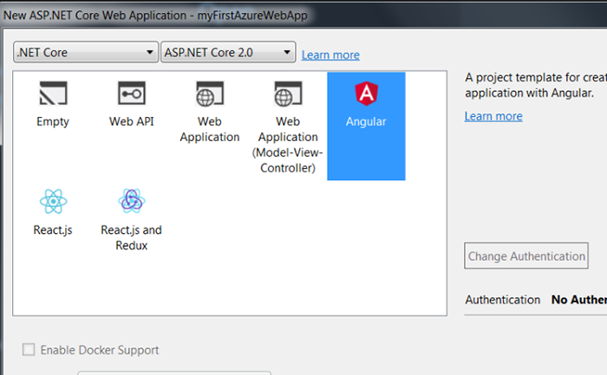The image size is (607, 375).
Task: Click the arrow on the .NET Core combo box
Action: [x=149, y=52]
